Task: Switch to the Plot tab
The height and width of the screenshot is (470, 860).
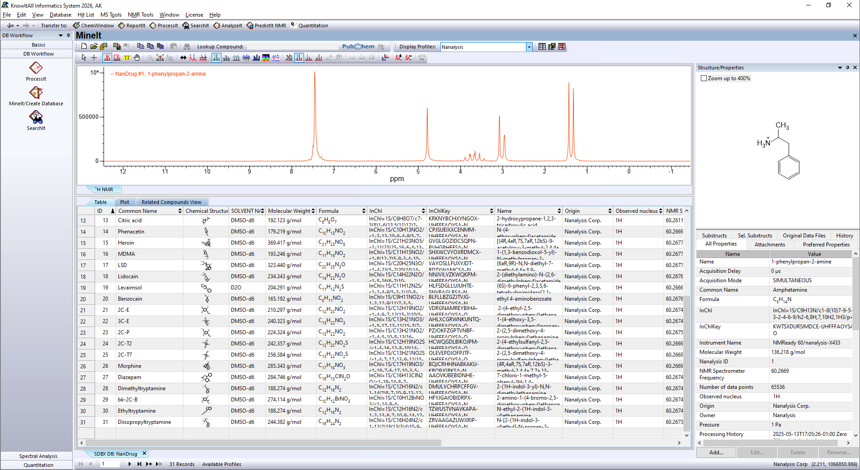Action: pos(125,202)
